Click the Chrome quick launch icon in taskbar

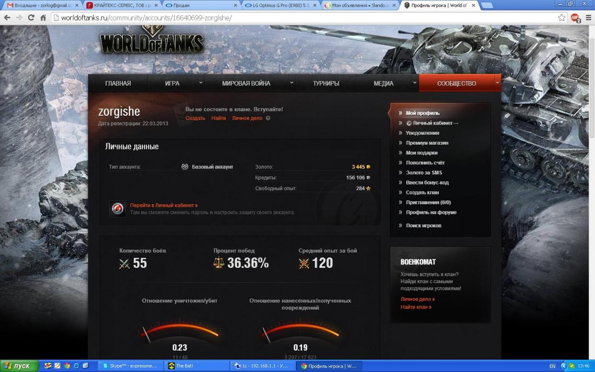pos(67,366)
